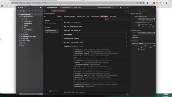Collapse the Copy Bundle Resources section
172x97 pixels.
pyautogui.click(x=63, y=46)
